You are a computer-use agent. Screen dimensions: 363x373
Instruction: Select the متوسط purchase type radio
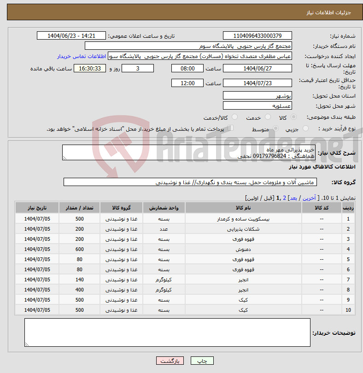pos(275,128)
